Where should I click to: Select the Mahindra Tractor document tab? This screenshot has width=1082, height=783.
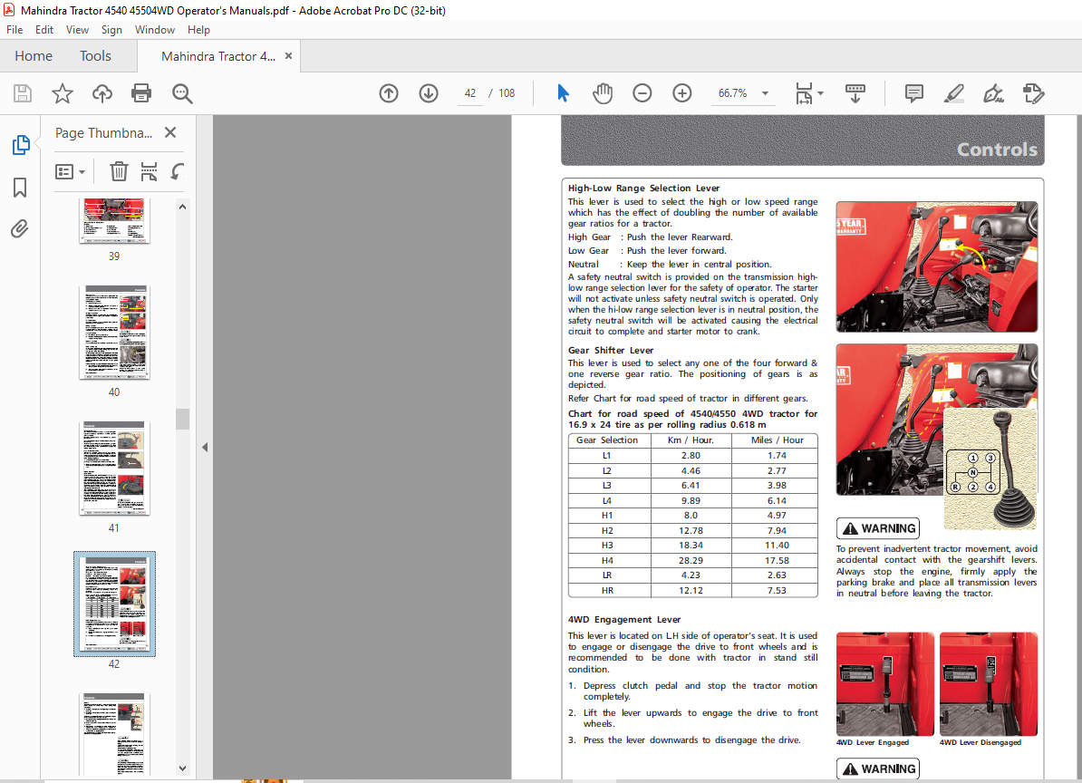218,56
